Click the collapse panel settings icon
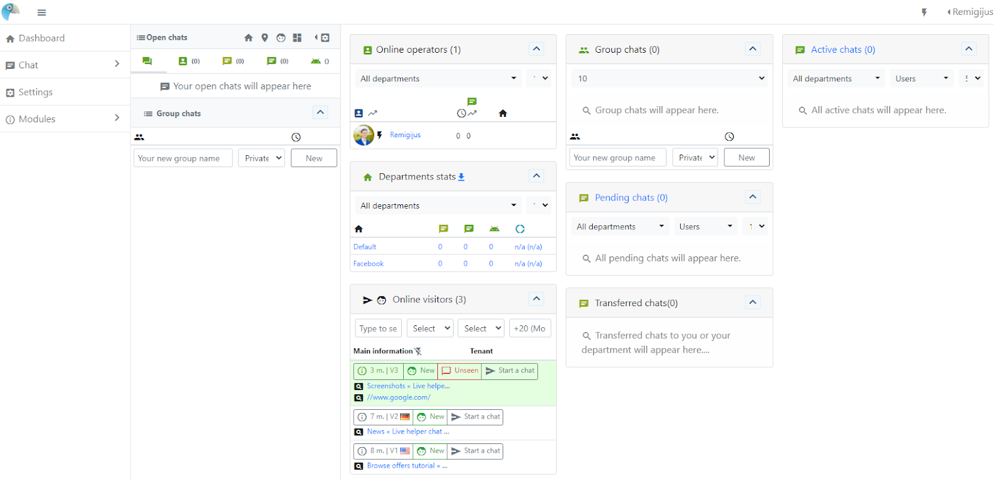Viewport: 994px width, 480px height. click(322, 38)
